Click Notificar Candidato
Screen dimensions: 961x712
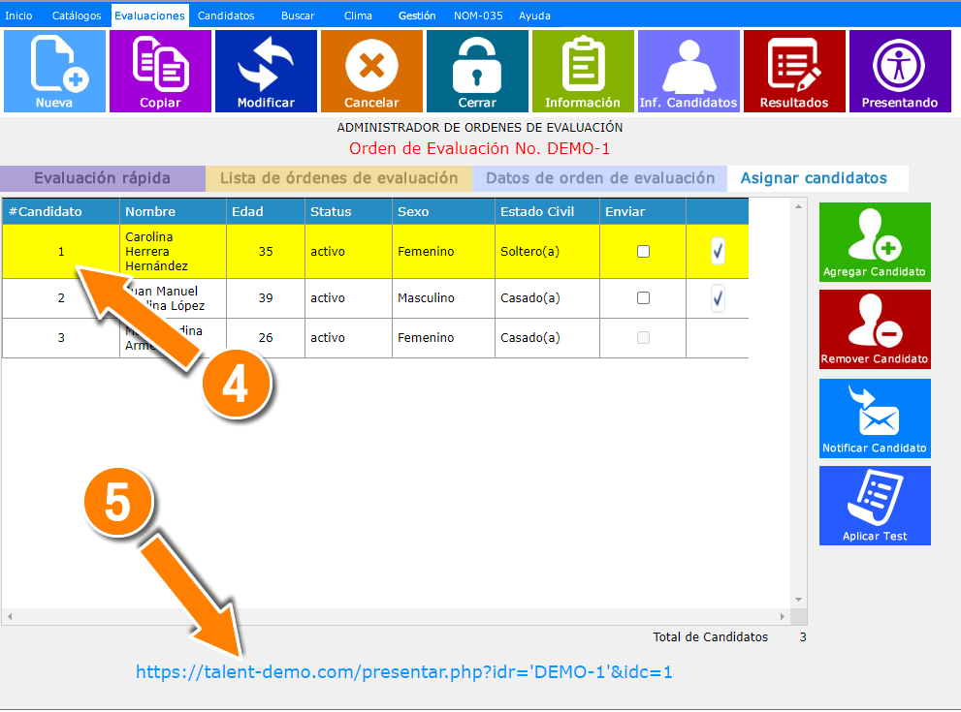875,418
